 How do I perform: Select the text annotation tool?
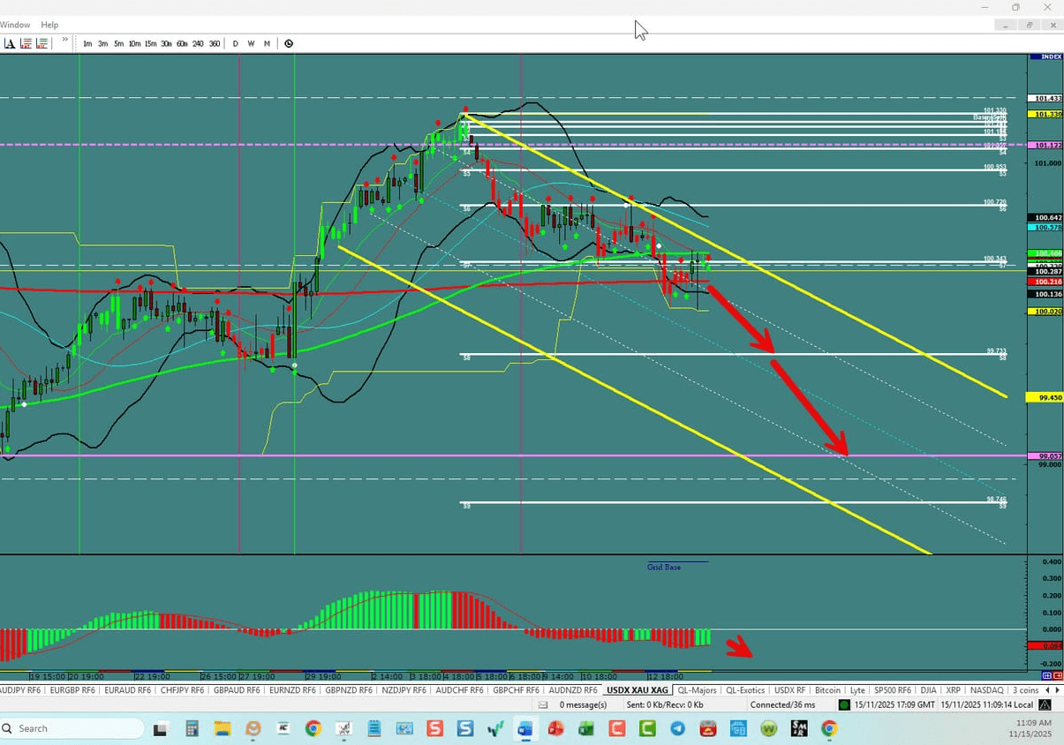click(x=9, y=42)
